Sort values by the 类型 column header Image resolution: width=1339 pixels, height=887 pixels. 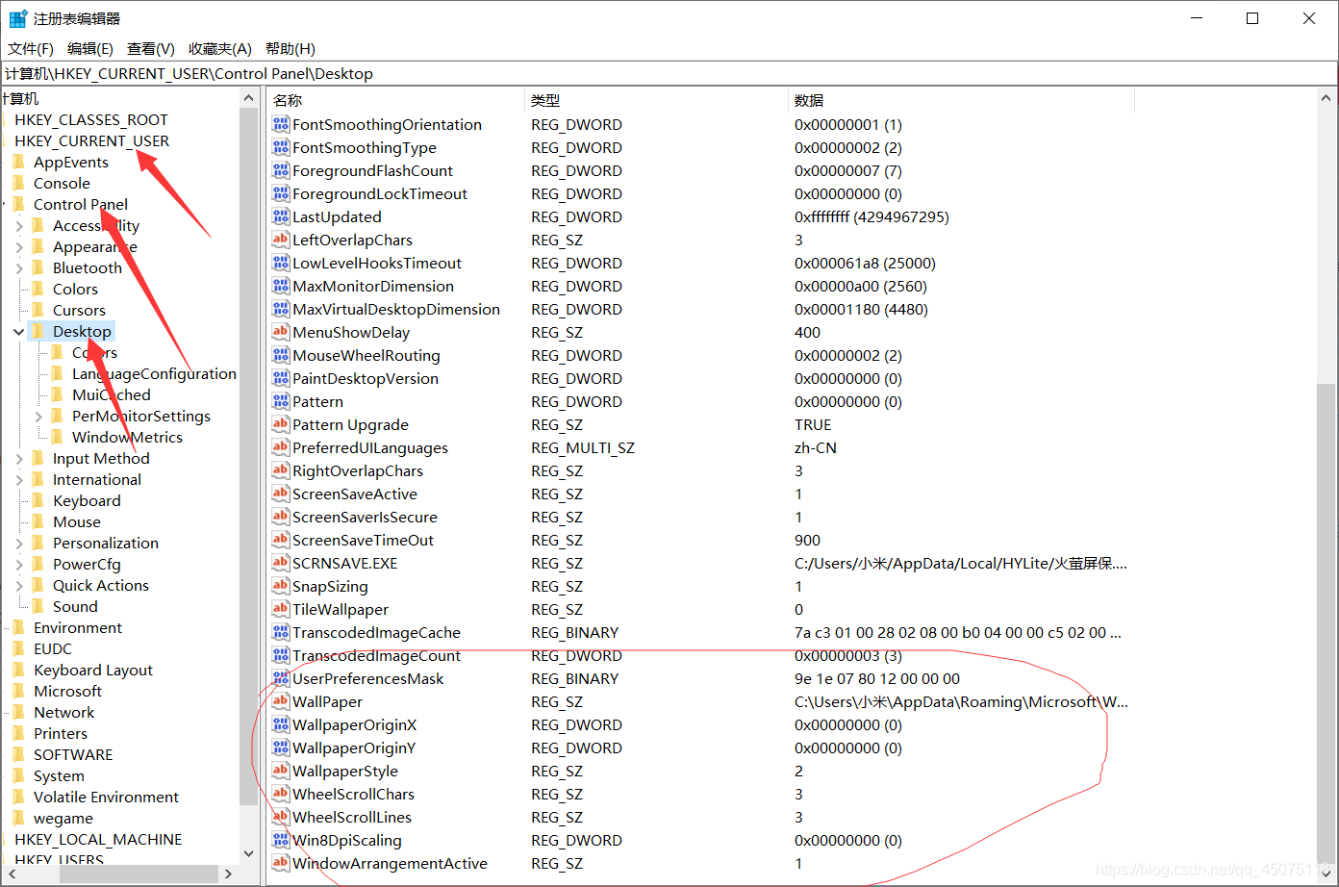tap(656, 100)
